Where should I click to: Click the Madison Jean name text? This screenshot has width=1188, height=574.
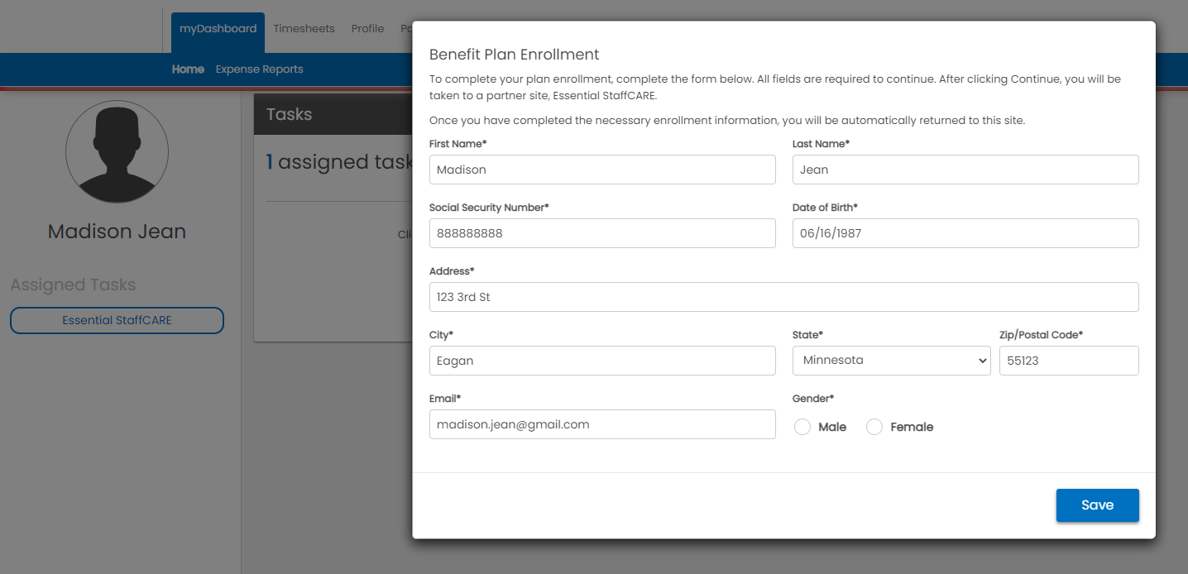117,232
